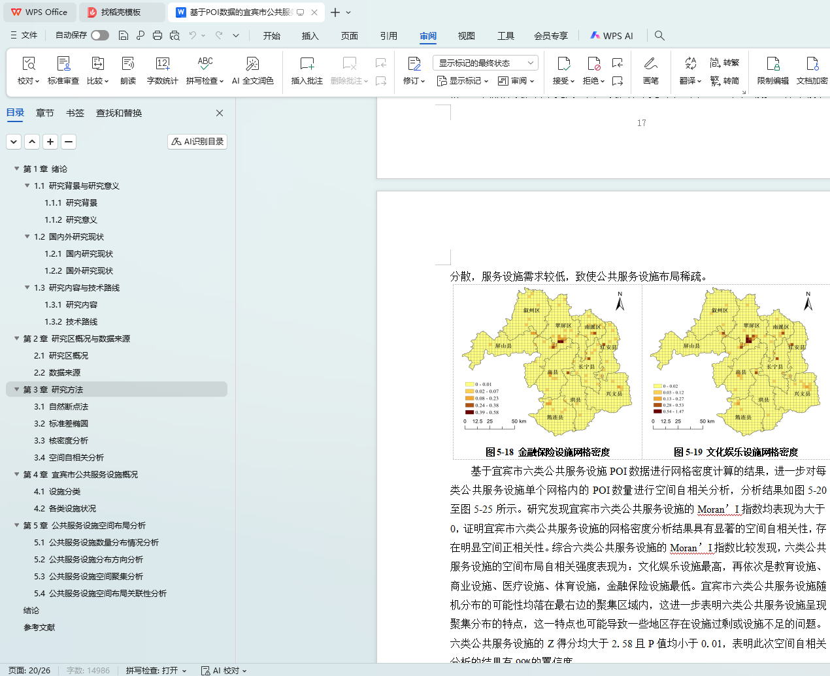Viewport: 830px width, 676px height.
Task: Click the AI识别目录 button
Action: (197, 141)
